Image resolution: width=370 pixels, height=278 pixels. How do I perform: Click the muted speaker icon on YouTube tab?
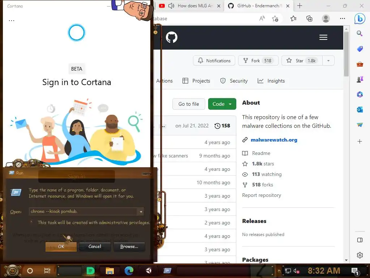pyautogui.click(x=171, y=6)
